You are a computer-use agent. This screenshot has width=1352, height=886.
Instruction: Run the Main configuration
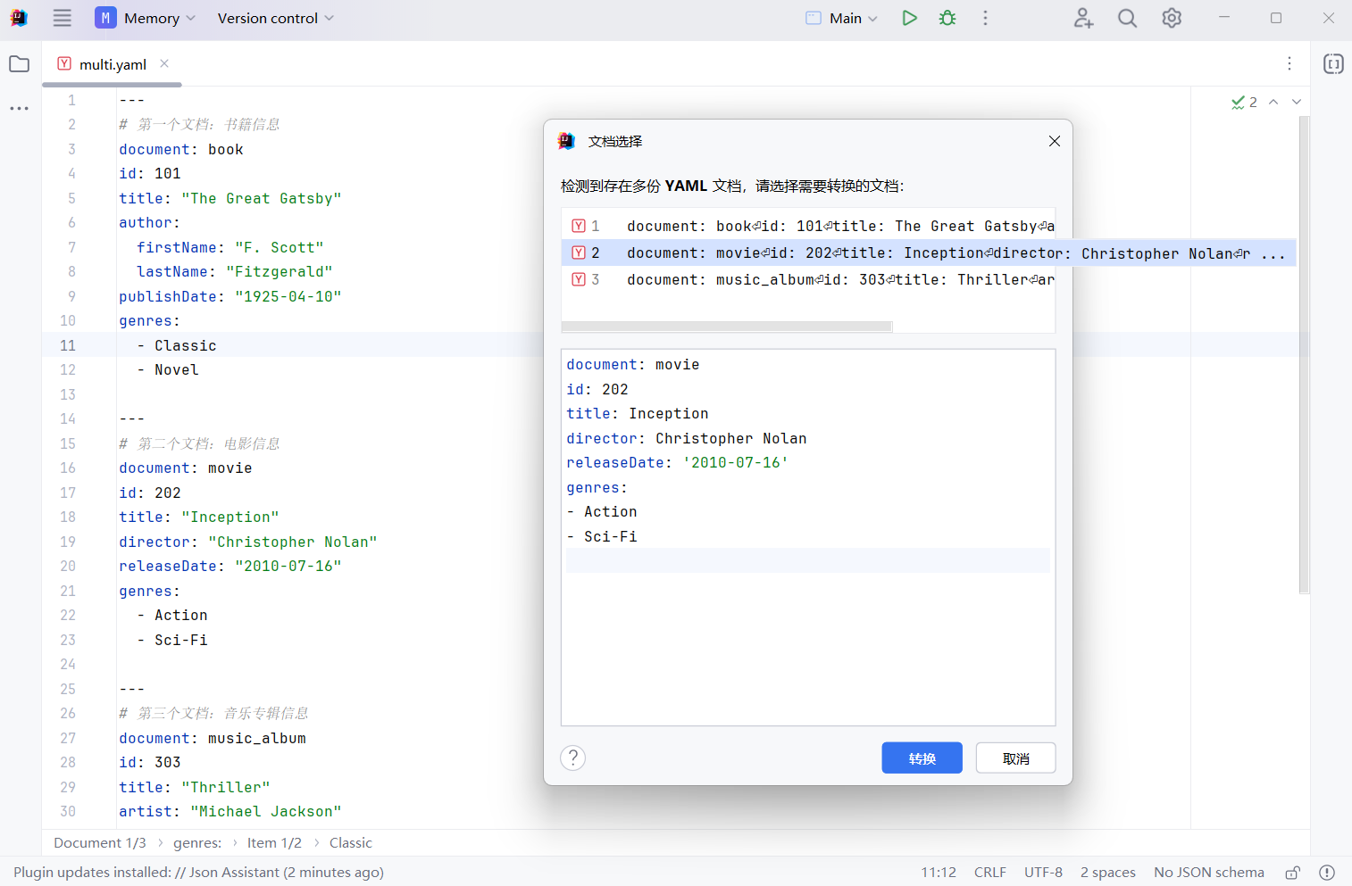tap(909, 18)
